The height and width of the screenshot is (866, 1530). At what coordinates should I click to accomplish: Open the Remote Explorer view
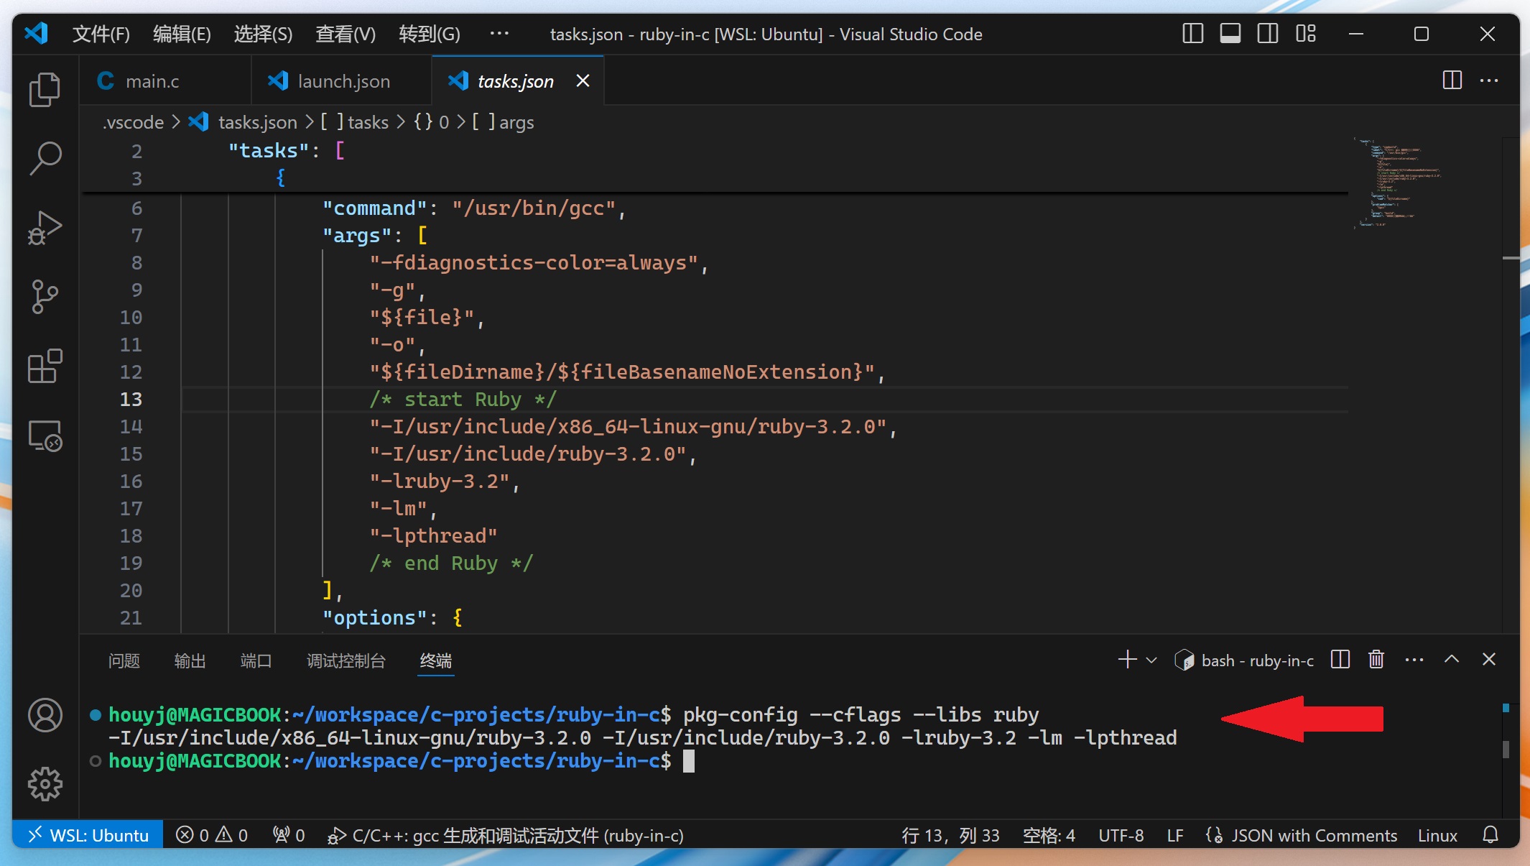coord(45,436)
